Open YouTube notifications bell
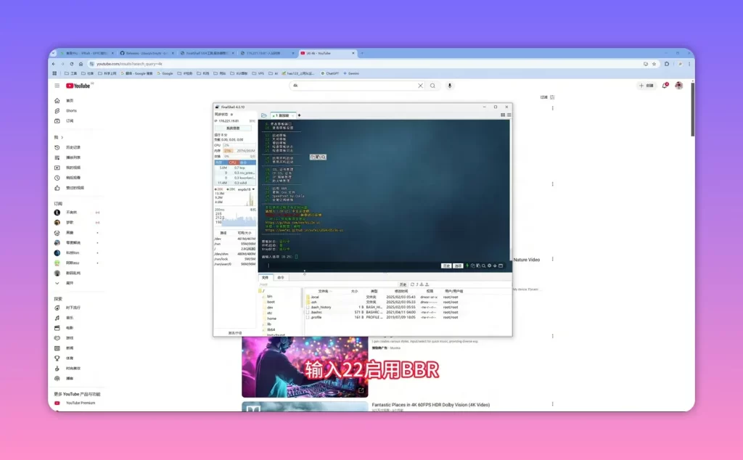 (665, 86)
